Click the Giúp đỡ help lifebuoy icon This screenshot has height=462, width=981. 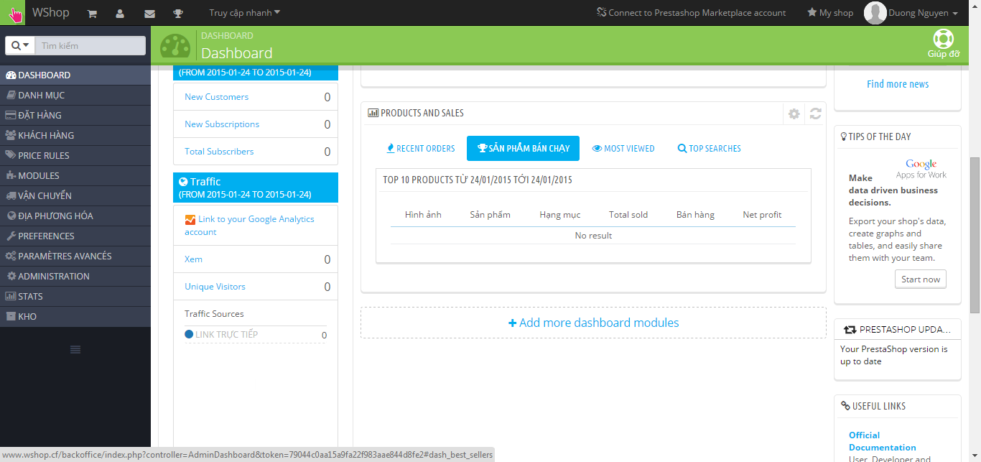point(943,39)
